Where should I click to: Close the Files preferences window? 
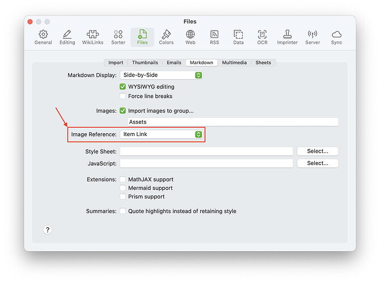pos(30,22)
